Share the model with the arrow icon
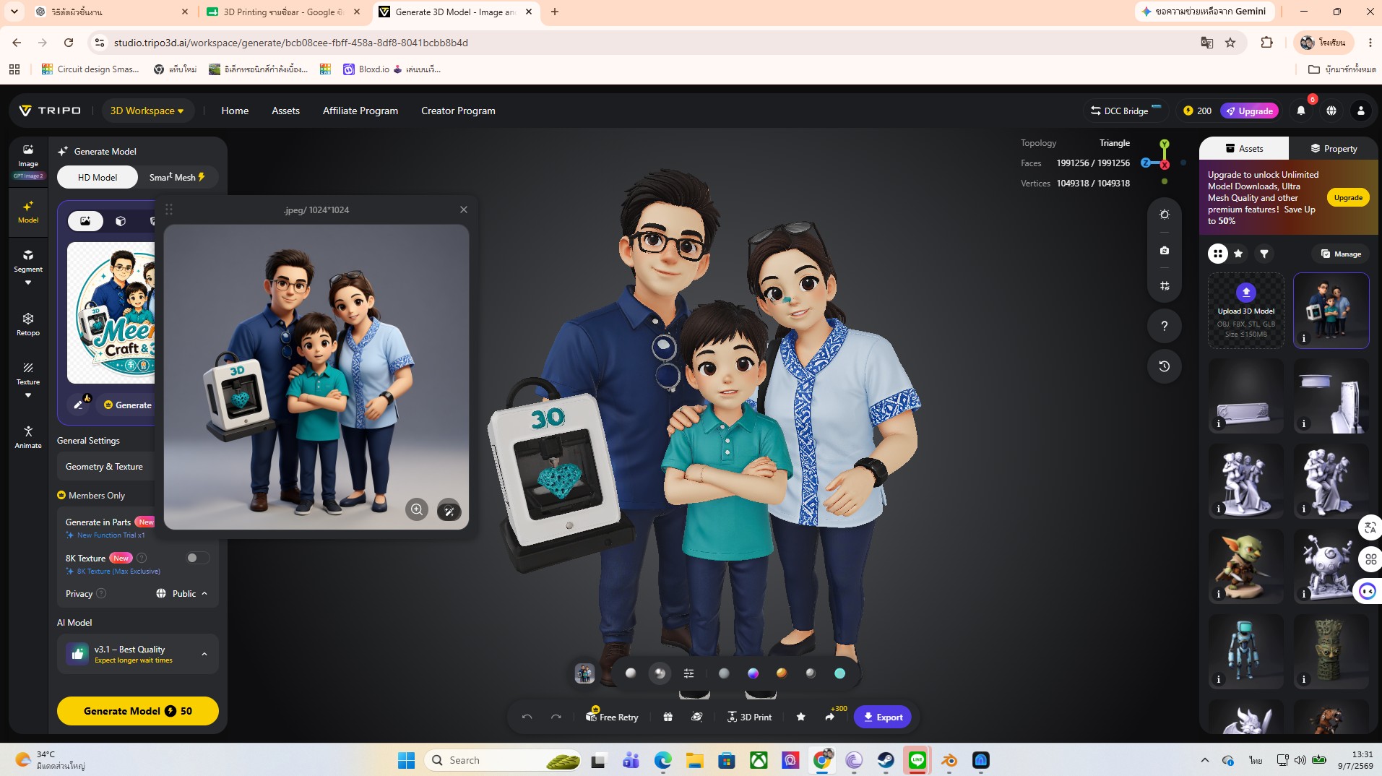This screenshot has height=776, width=1382. point(829,717)
